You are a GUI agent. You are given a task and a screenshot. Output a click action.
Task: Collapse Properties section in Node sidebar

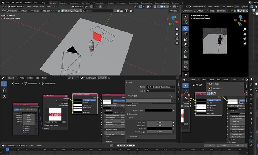[132, 105]
